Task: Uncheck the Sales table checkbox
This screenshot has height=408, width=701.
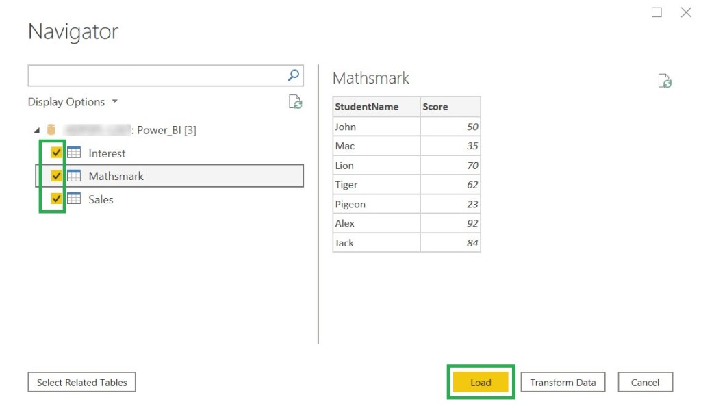Action: (x=57, y=199)
